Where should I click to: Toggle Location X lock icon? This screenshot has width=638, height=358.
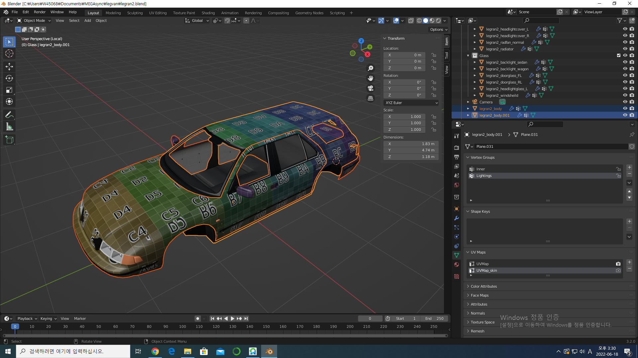point(434,55)
